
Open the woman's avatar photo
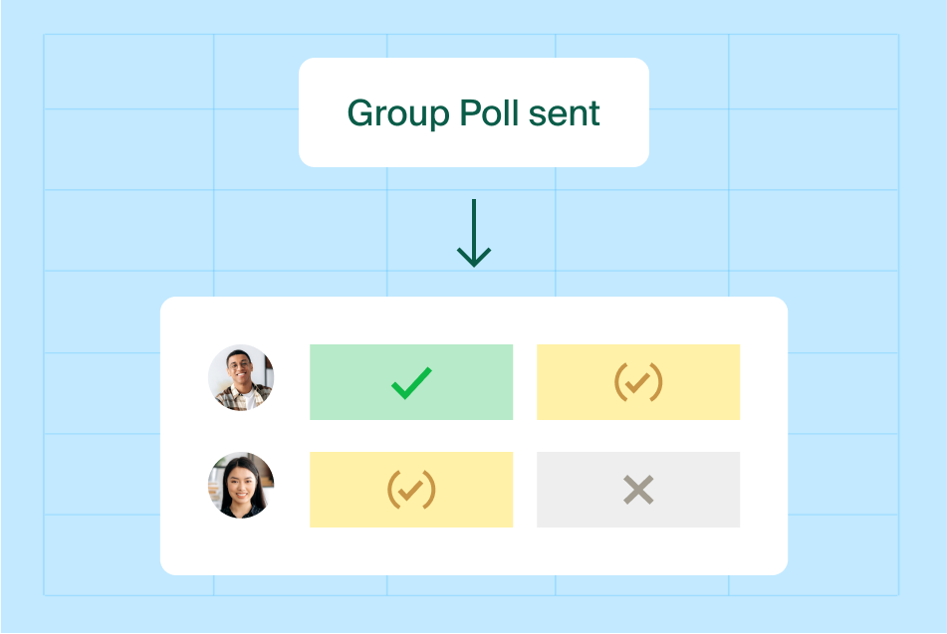coord(241,486)
